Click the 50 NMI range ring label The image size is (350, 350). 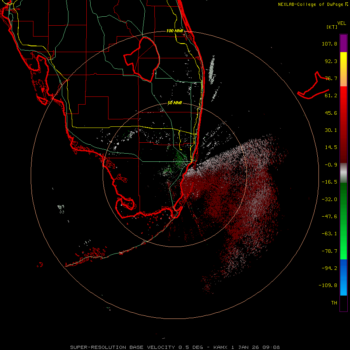tap(175, 103)
